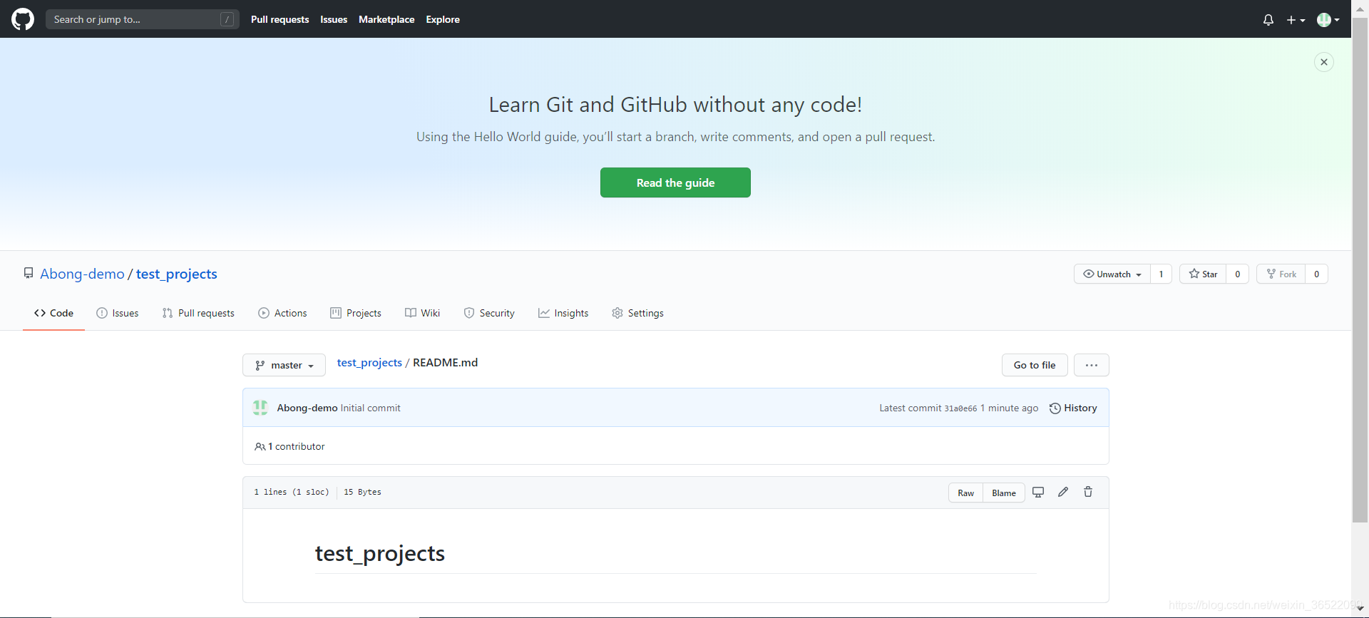Edit the file with pencil icon
This screenshot has width=1369, height=618.
(1063, 492)
